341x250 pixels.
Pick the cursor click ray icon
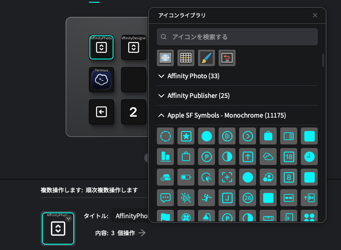[206, 177]
